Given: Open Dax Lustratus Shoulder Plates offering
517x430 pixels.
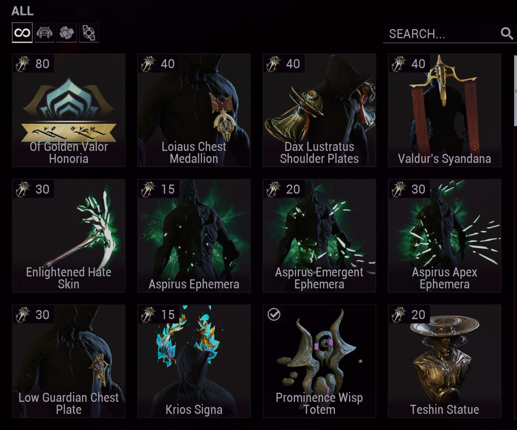Looking at the screenshot, I should [x=319, y=110].
